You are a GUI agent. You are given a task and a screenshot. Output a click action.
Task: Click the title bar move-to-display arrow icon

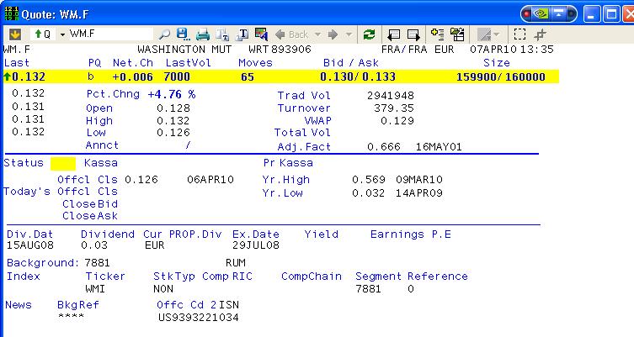pyautogui.click(x=558, y=14)
